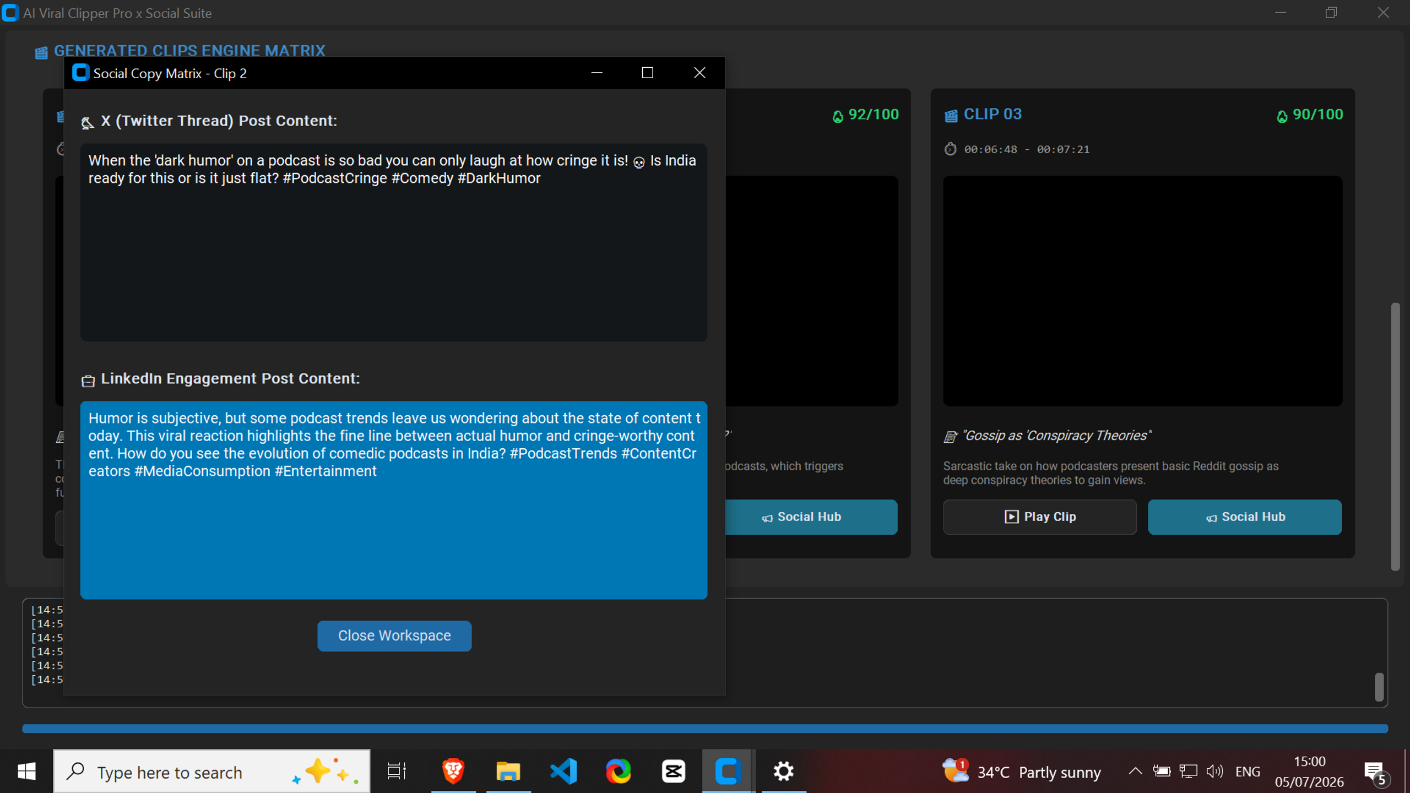Click the stopwatch icon on Clip 03 card
Viewport: 1410px width, 793px height.
coord(951,149)
